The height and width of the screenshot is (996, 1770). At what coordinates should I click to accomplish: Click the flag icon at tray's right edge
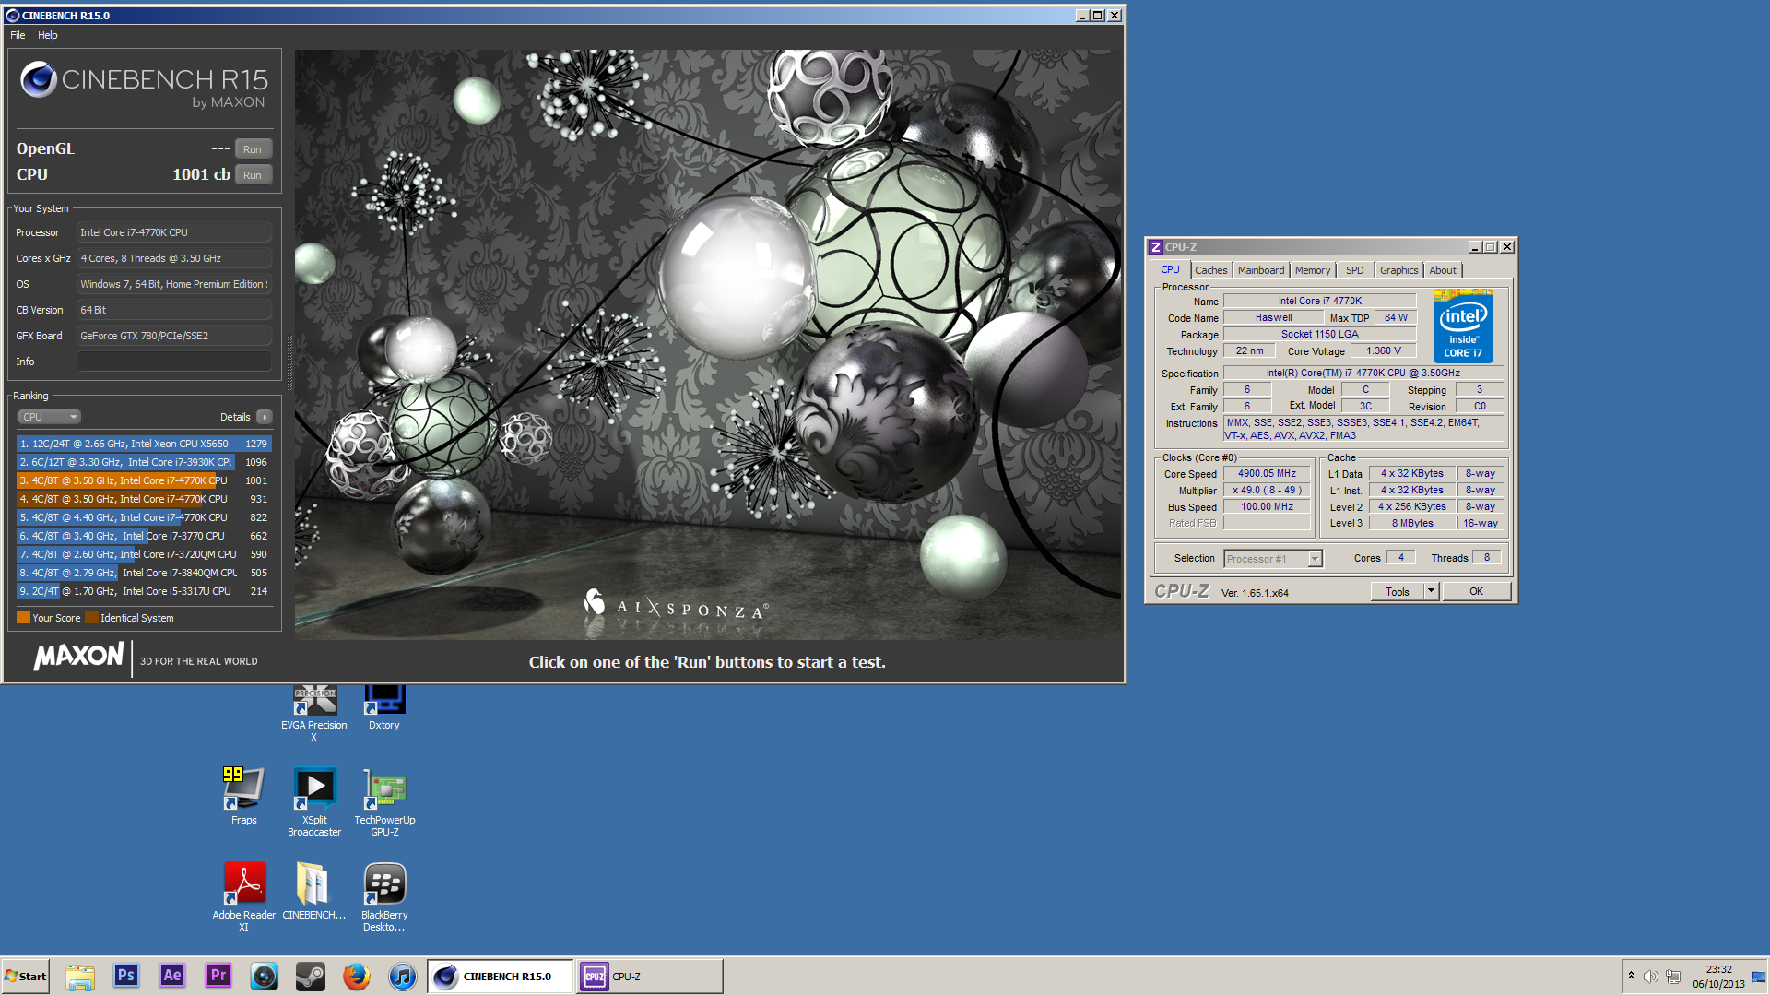tap(1758, 977)
